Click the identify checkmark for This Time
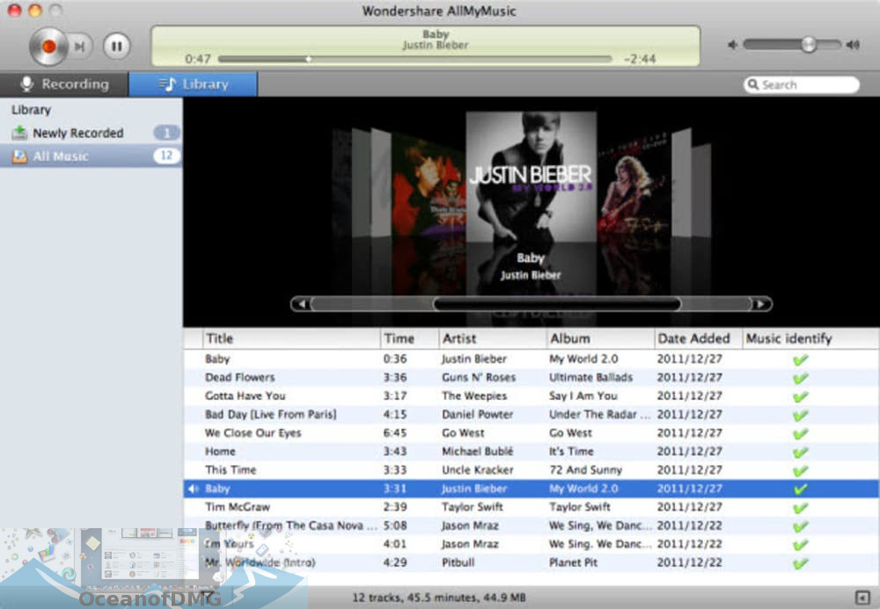Viewport: 880px width, 609px height. tap(801, 471)
